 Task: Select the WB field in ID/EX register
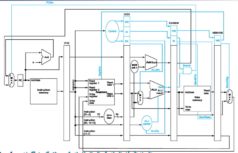click(126, 22)
